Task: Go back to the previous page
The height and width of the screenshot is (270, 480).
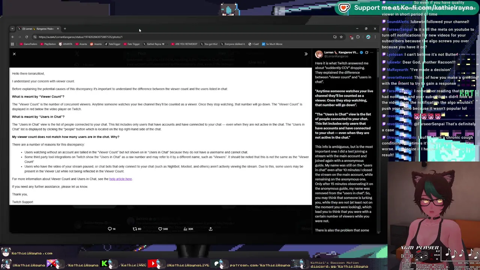Action: click(12, 37)
